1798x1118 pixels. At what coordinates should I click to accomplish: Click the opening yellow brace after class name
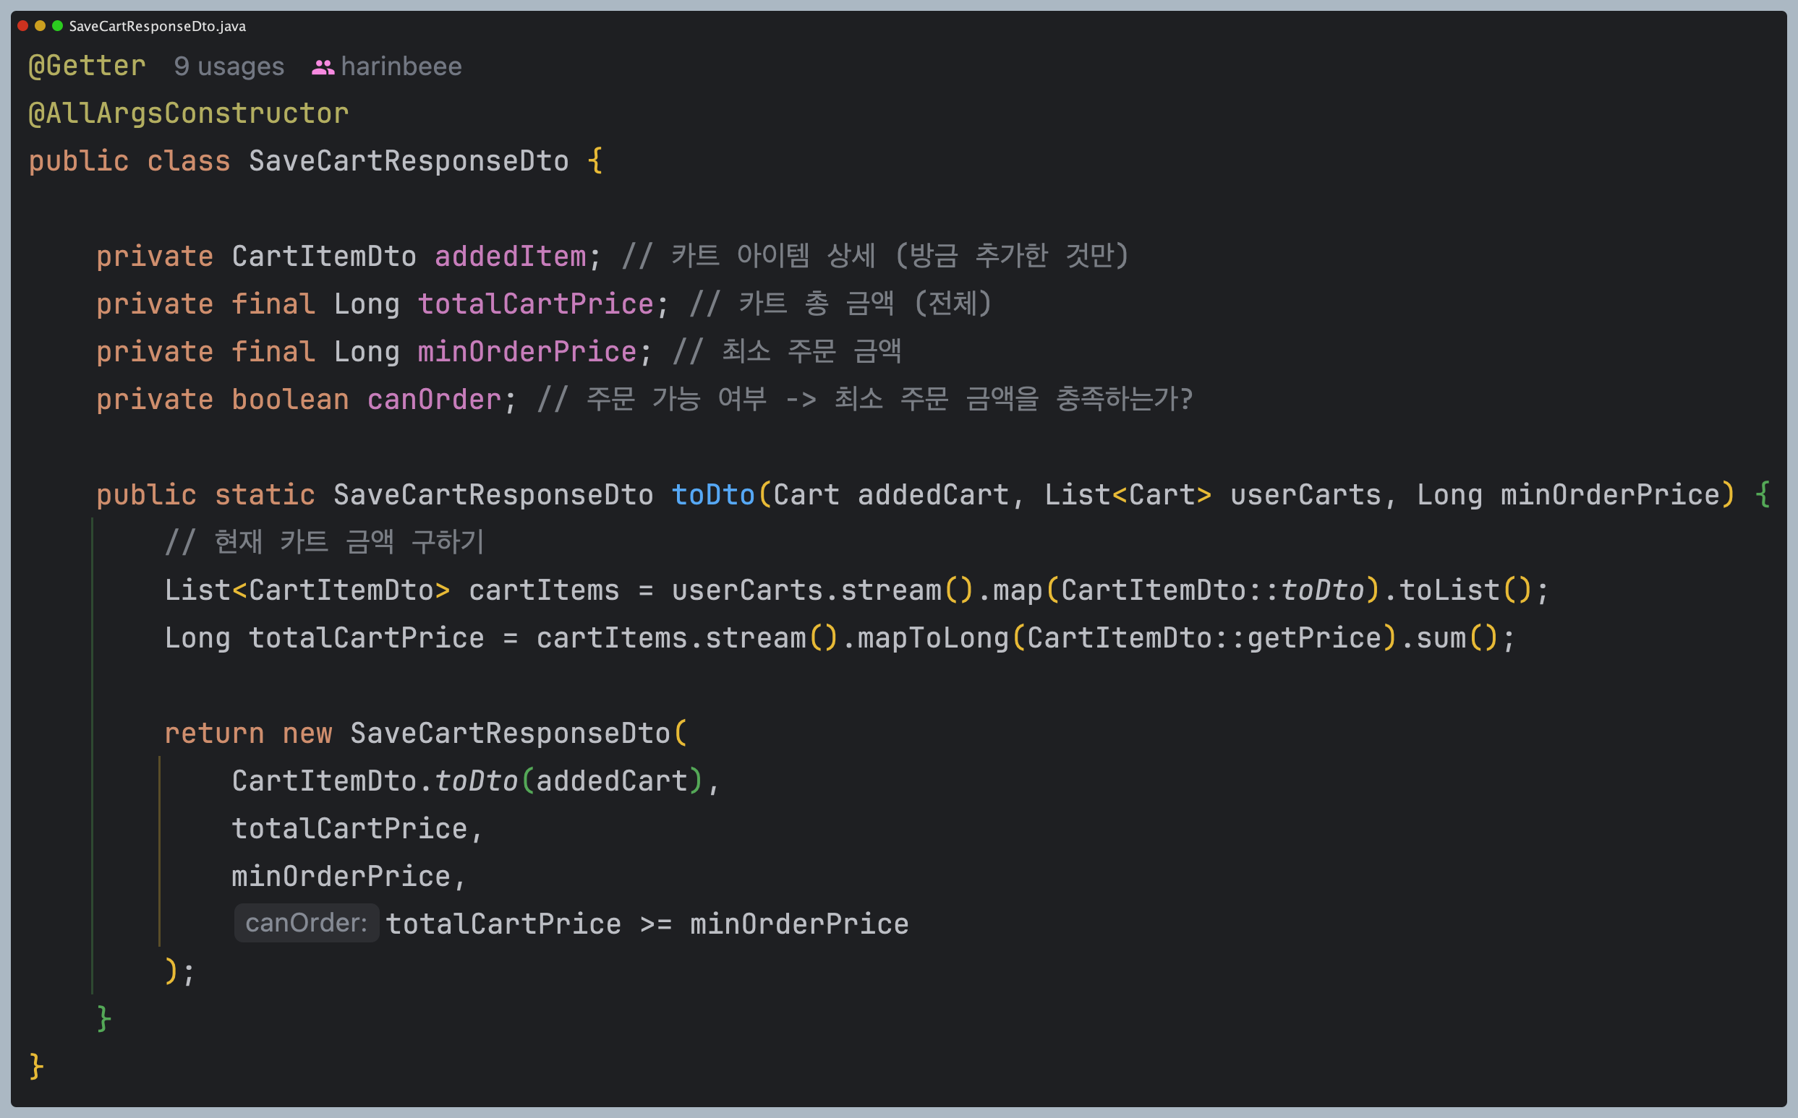click(x=595, y=161)
